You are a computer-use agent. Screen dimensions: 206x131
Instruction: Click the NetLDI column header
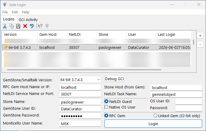coord(82,35)
